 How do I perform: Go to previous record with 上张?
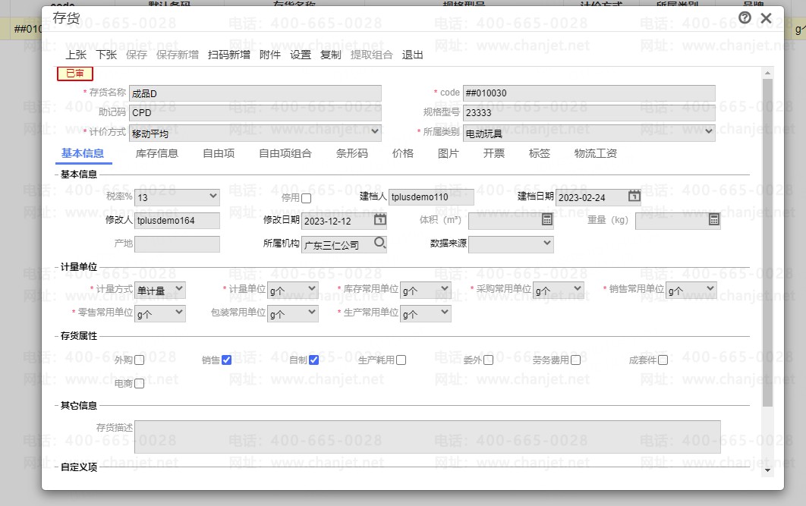click(x=76, y=55)
